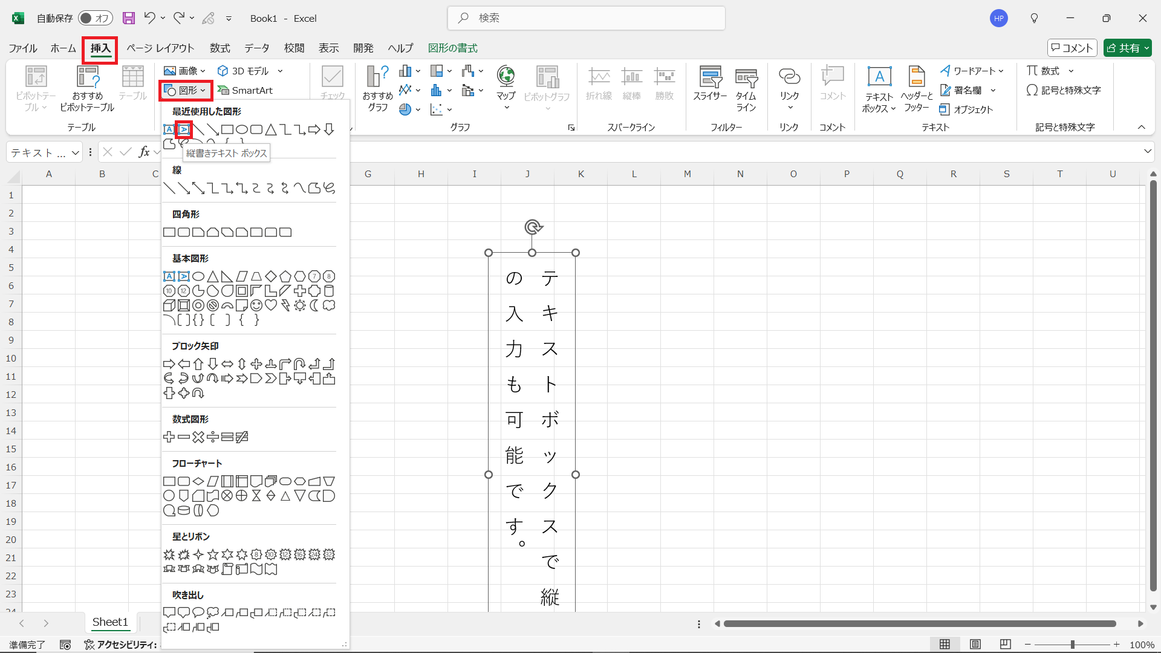Insert an object (オブジェクト)
The width and height of the screenshot is (1161, 653).
pos(966,109)
